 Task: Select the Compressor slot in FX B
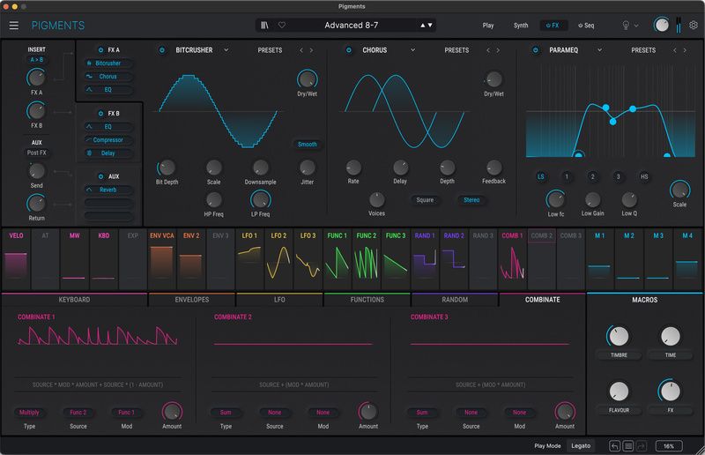[108, 140]
